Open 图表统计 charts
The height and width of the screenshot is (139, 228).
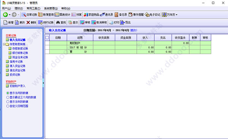(x=62, y=15)
